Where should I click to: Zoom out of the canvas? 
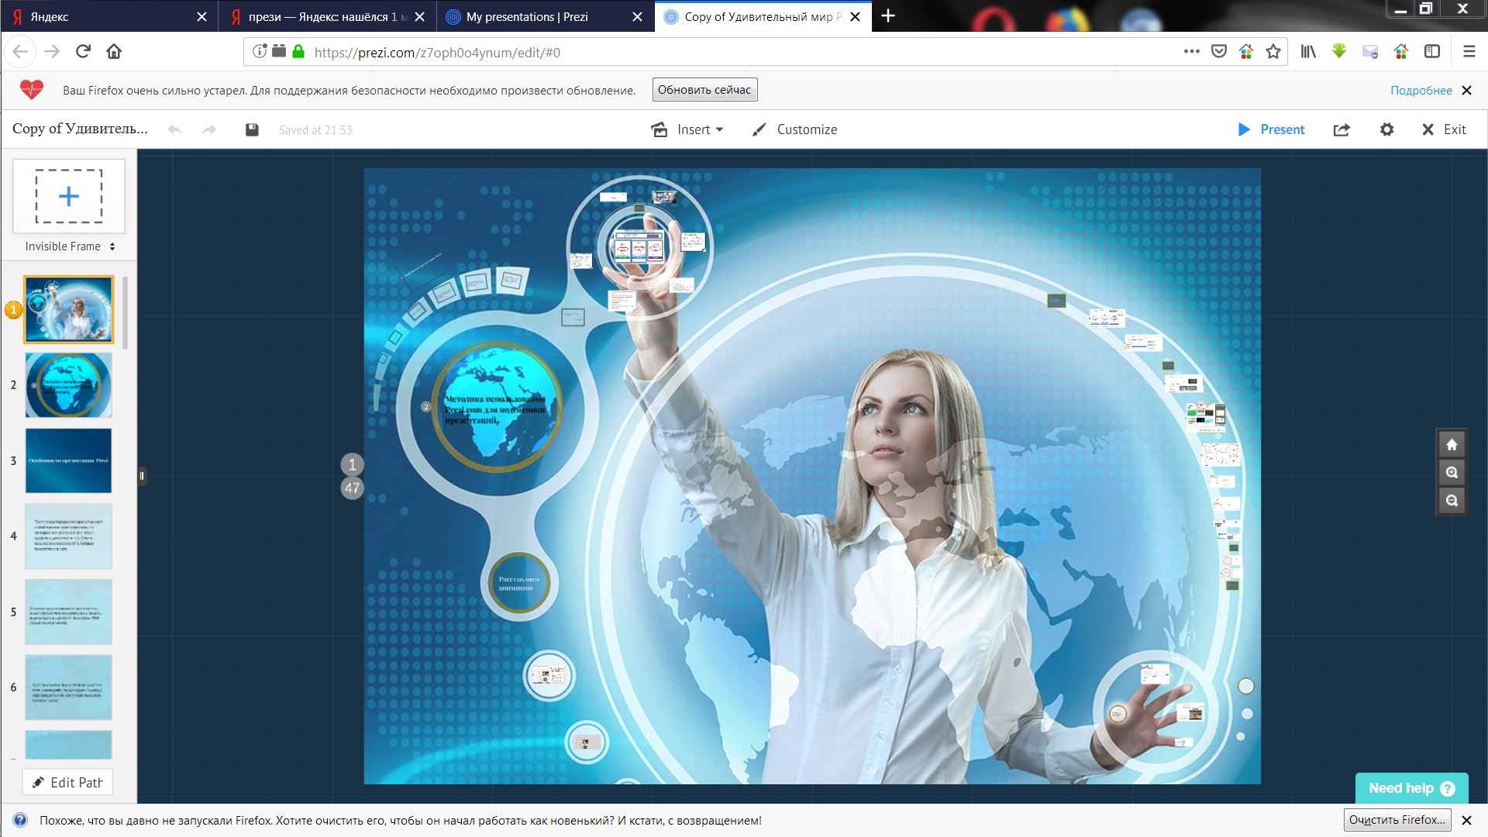pos(1452,501)
